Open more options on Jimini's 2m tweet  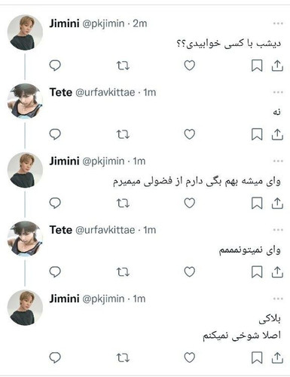(278, 23)
